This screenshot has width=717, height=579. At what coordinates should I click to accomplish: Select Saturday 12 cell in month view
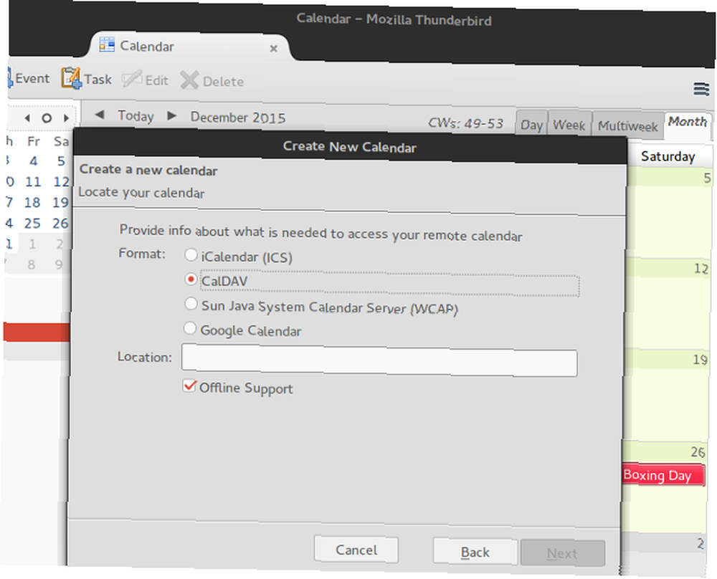[x=668, y=304]
